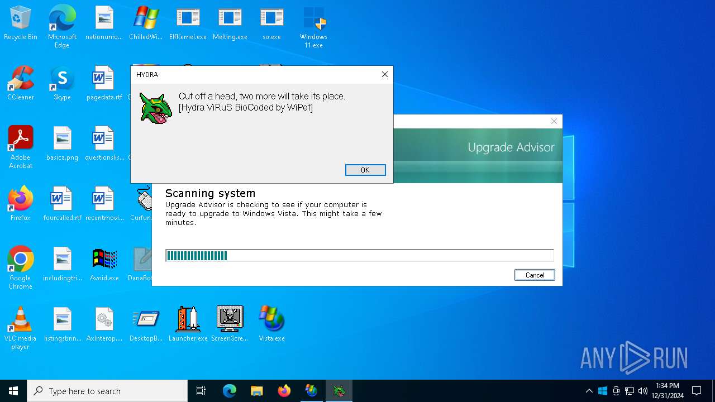Click the Windows flag tray icon
The image size is (715, 402).
[603, 391]
